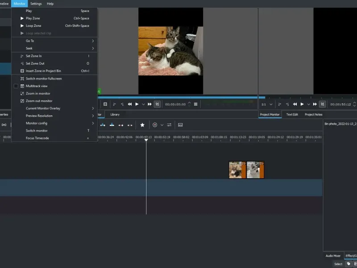Click rewind in the project monitor
Image resolution: width=357 pixels, height=268 pixels.
pos(295,104)
